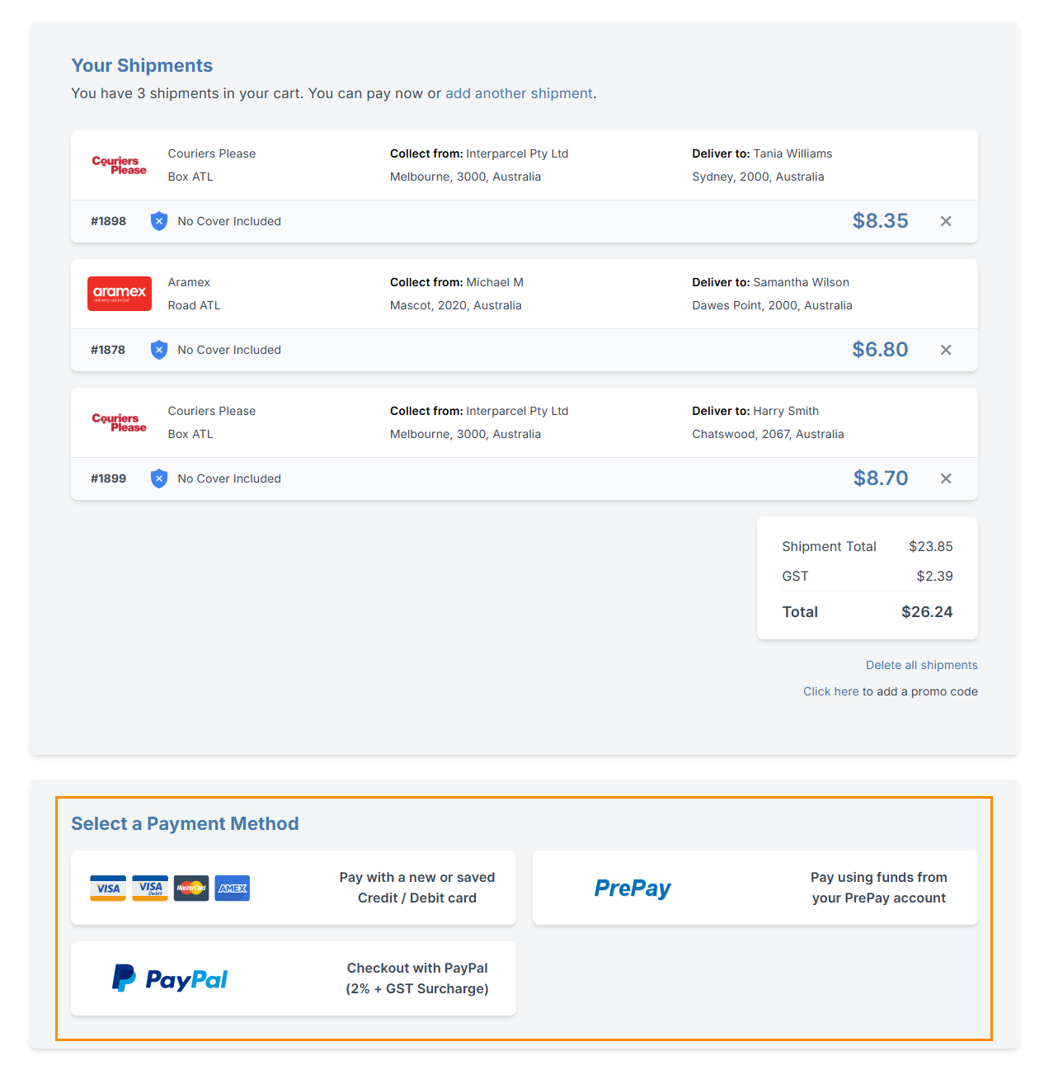The height and width of the screenshot is (1084, 1044).
Task: Click the cover shield icon for #1878
Action: pos(159,350)
